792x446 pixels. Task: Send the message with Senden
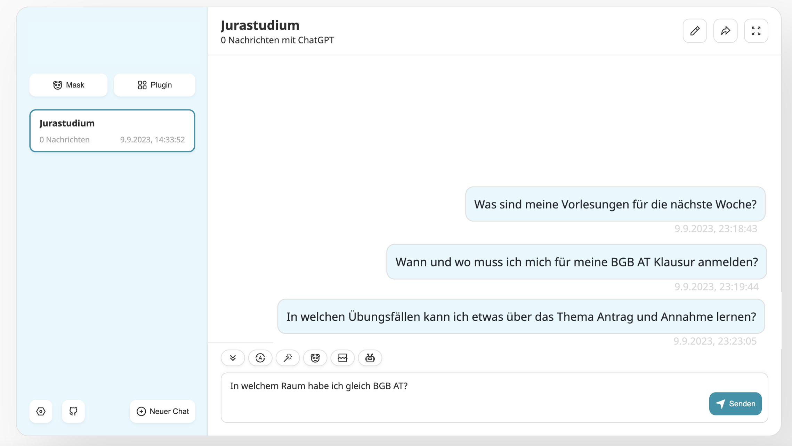pyautogui.click(x=735, y=404)
